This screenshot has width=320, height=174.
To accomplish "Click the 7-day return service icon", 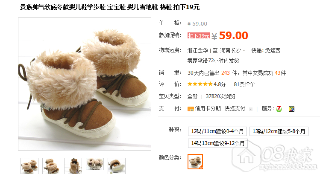I will (x=279, y=109).
